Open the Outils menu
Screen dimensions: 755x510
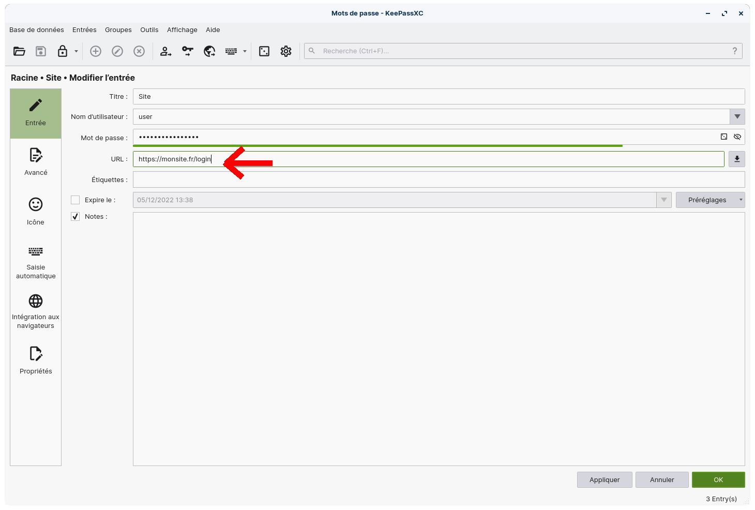[149, 30]
